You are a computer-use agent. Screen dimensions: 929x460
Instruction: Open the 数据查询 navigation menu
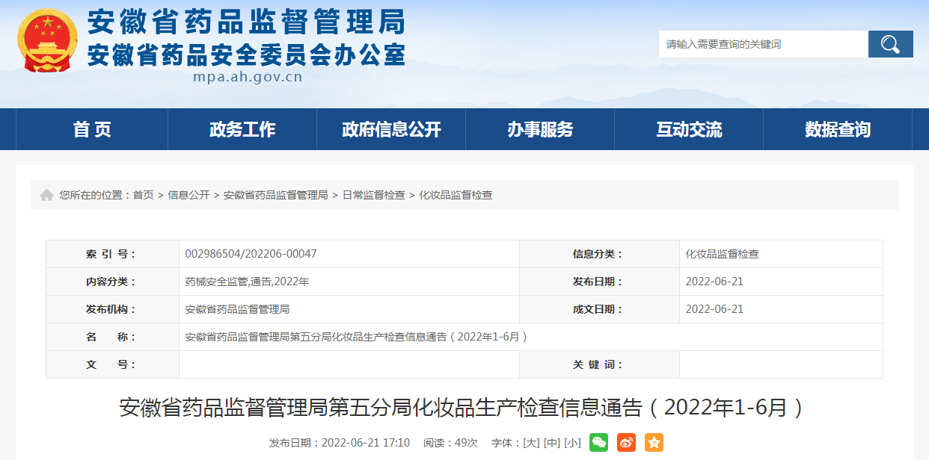[838, 129]
